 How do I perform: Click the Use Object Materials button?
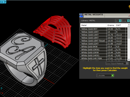click(117, 63)
